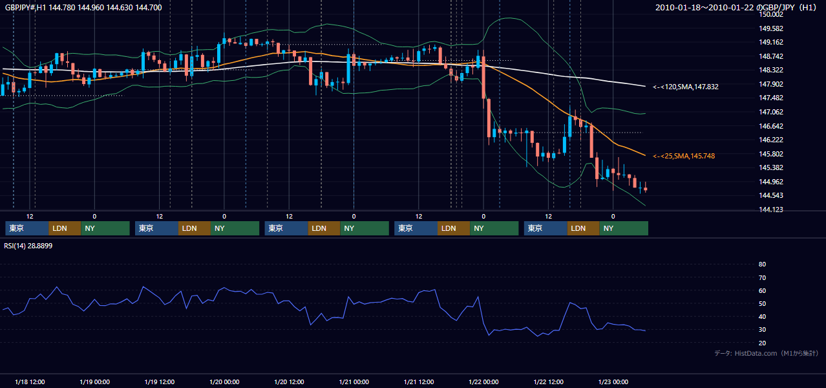Select the 147.482 price axis label
Screen dimensions: 826x388
771,98
